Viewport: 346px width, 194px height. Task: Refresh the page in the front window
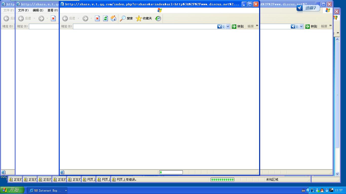[x=105, y=18]
